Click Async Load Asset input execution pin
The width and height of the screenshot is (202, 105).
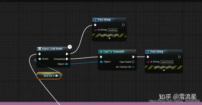[x=40, y=54]
